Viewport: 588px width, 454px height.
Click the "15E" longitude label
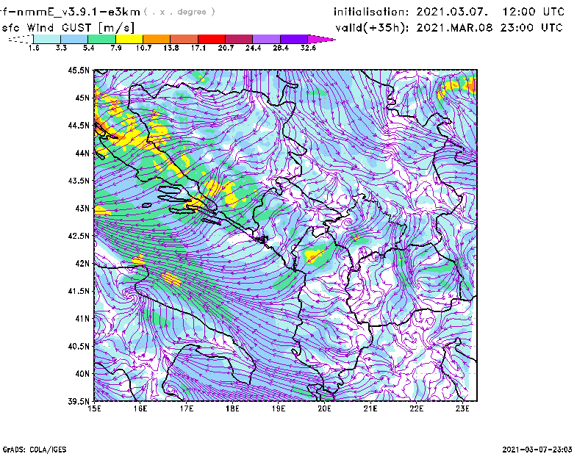(x=94, y=408)
